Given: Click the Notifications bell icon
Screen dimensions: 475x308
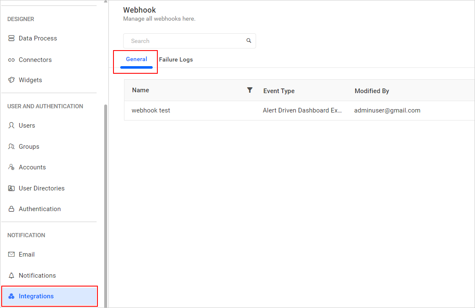Looking at the screenshot, I should click(x=11, y=275).
